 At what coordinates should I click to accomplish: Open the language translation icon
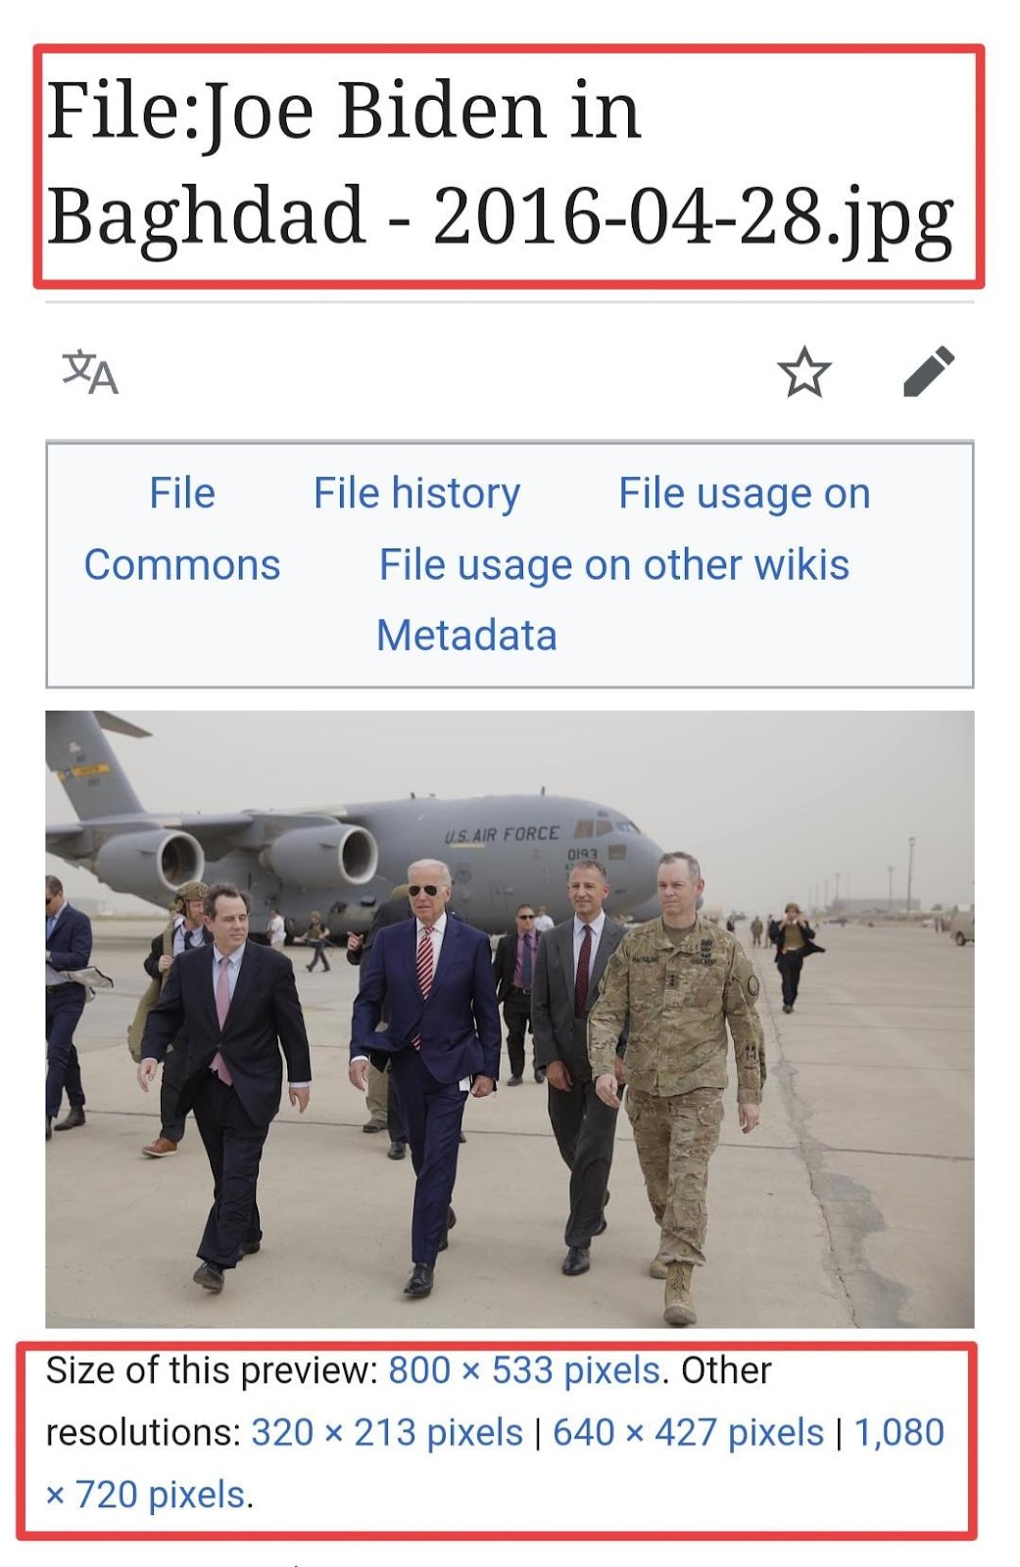(90, 372)
